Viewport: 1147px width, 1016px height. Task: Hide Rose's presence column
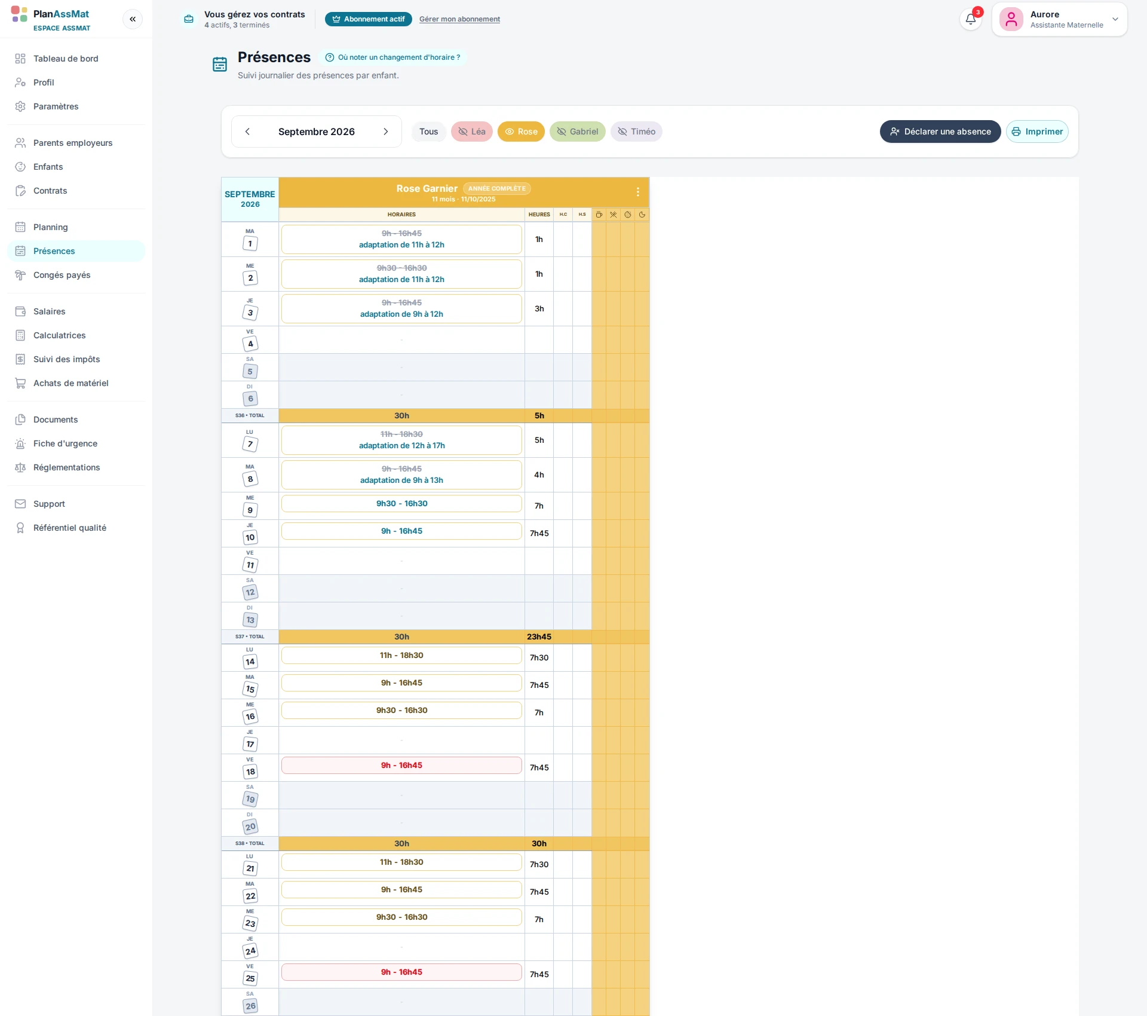[521, 131]
